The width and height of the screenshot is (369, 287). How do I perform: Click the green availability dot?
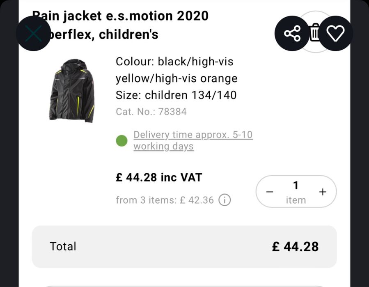[x=121, y=141]
